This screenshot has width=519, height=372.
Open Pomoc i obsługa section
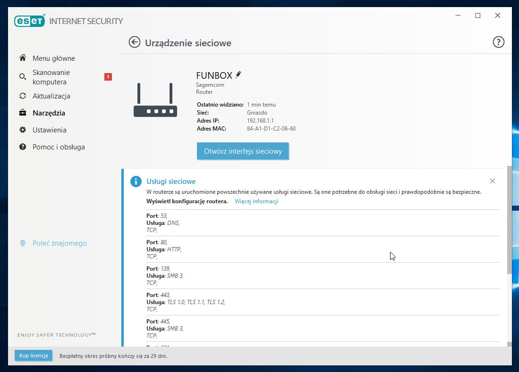pos(59,147)
